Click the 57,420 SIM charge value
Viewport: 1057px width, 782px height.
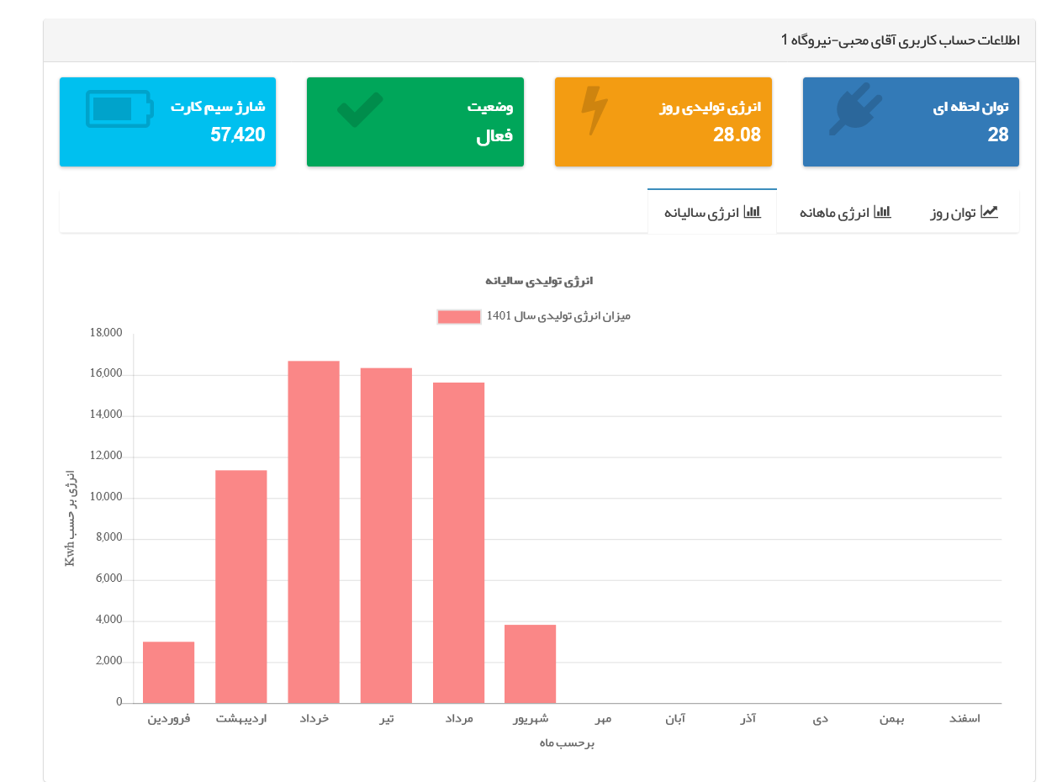(238, 135)
